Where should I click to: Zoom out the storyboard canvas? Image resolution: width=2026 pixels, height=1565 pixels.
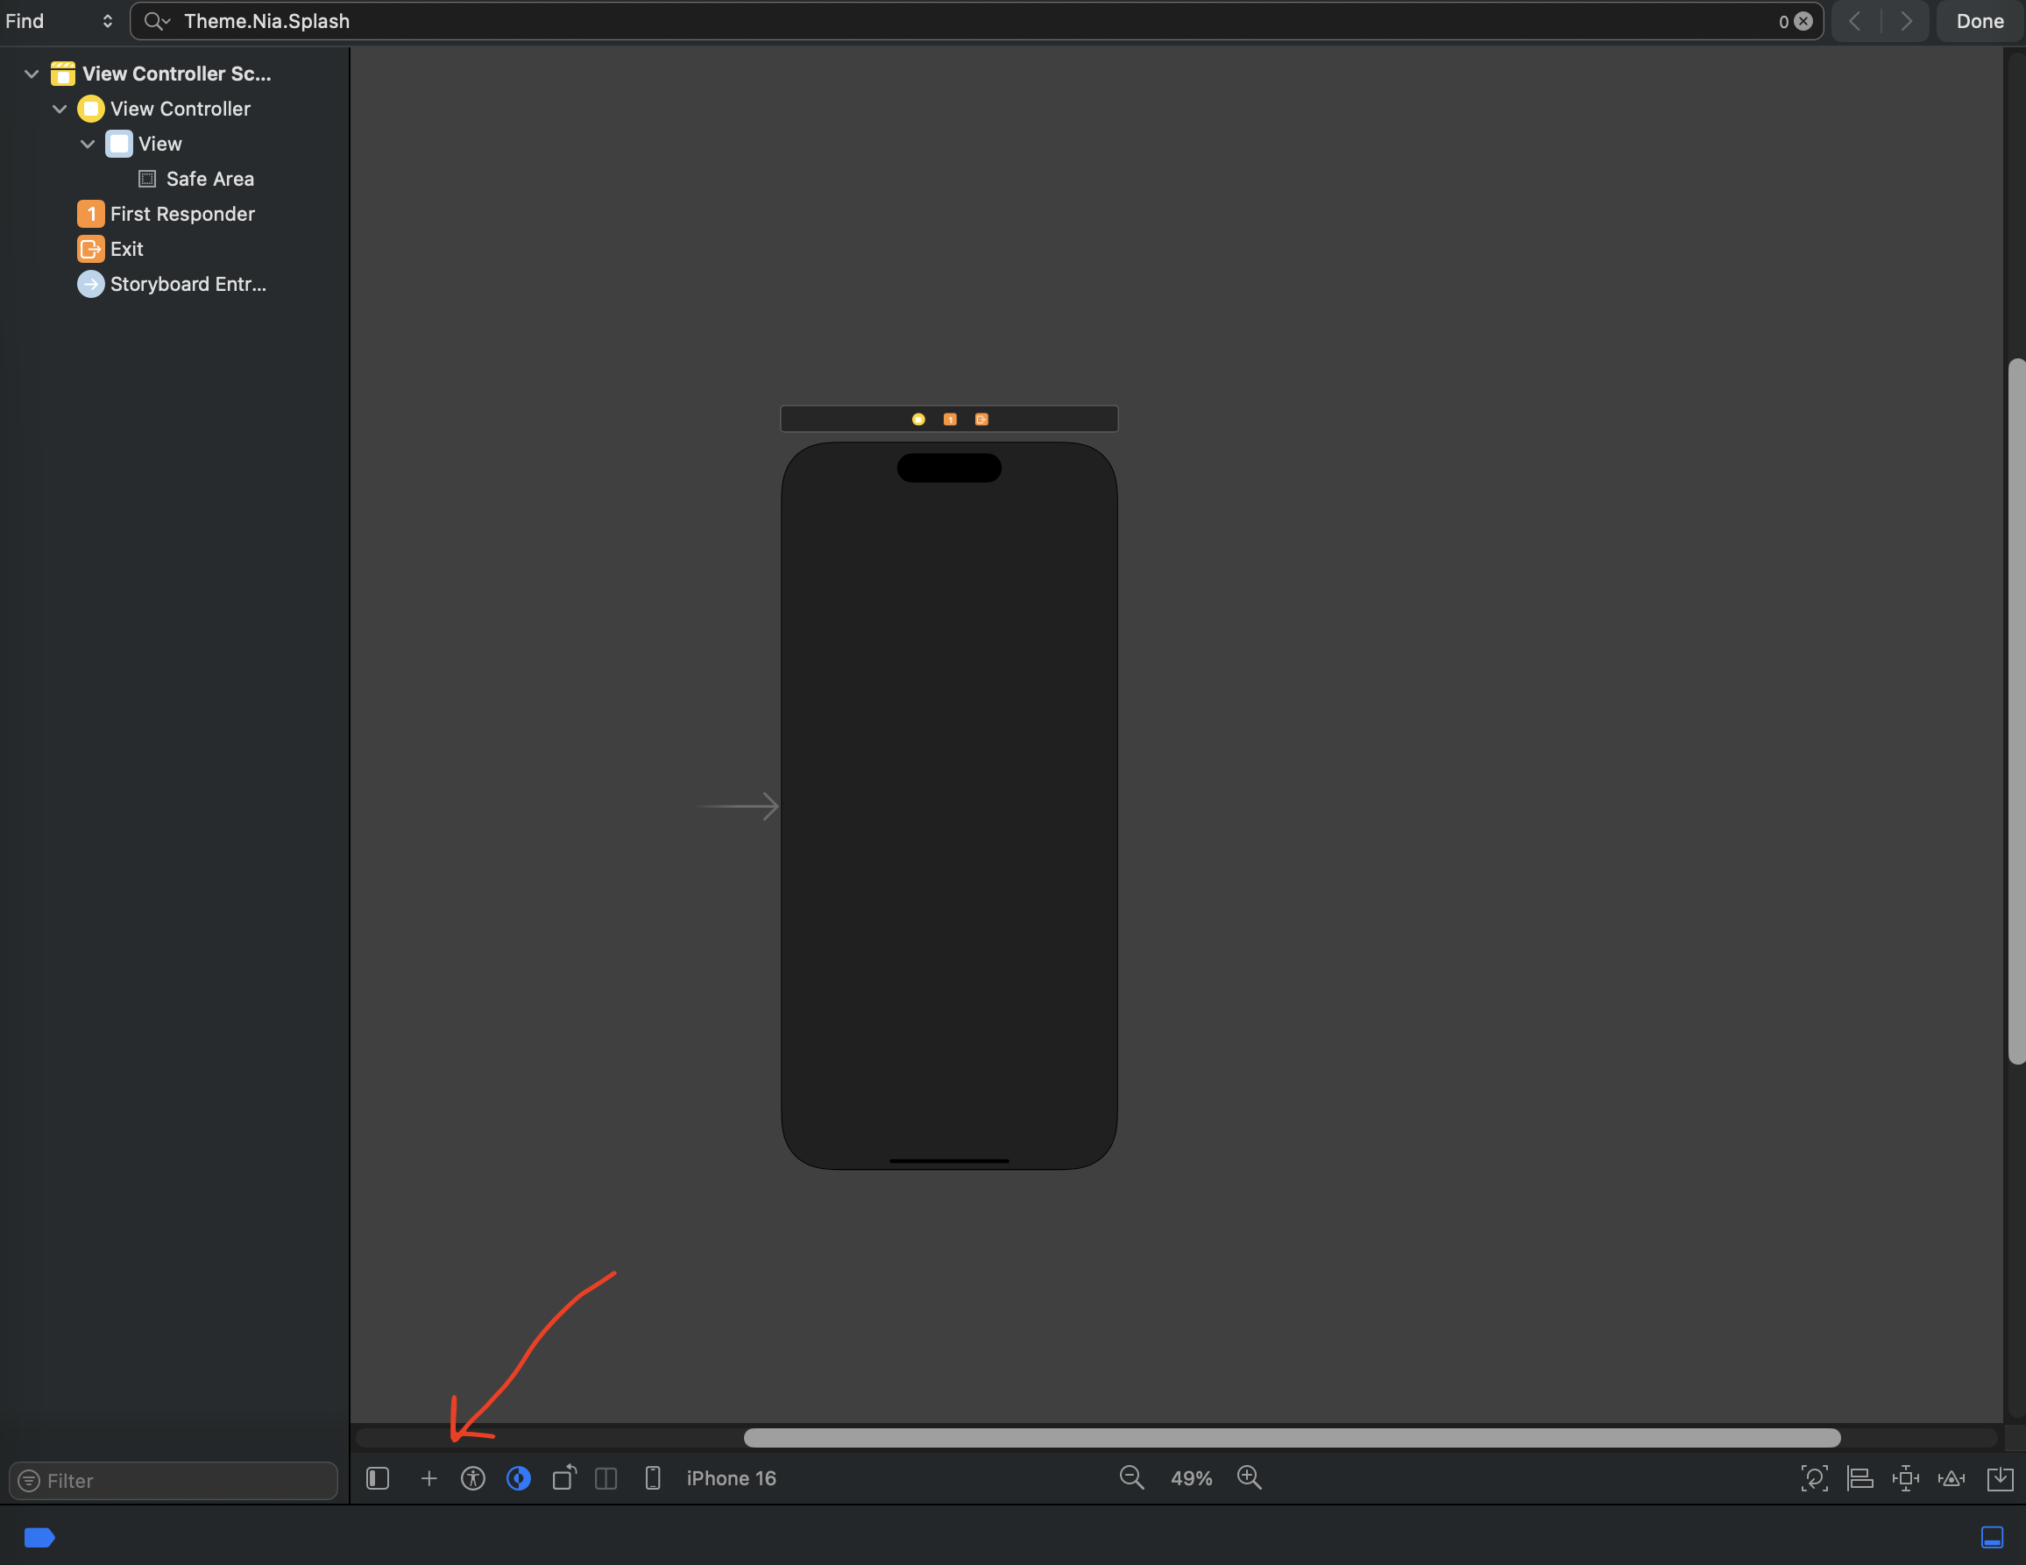[x=1130, y=1477]
